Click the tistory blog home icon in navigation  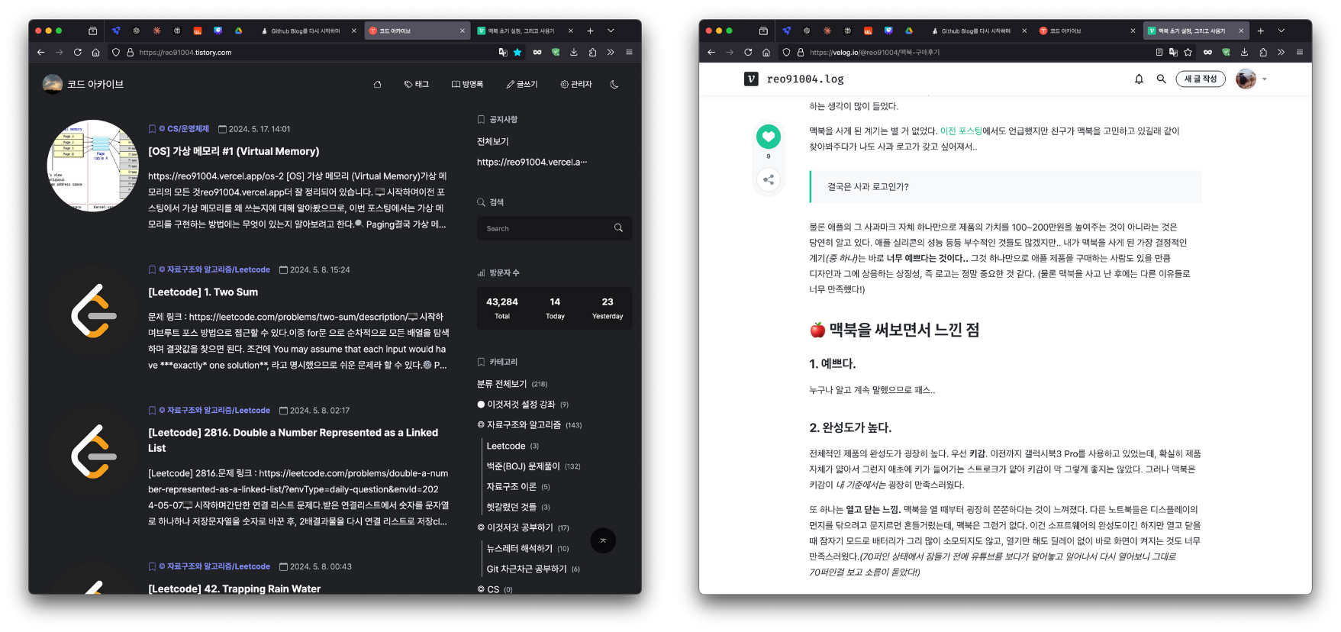click(377, 85)
